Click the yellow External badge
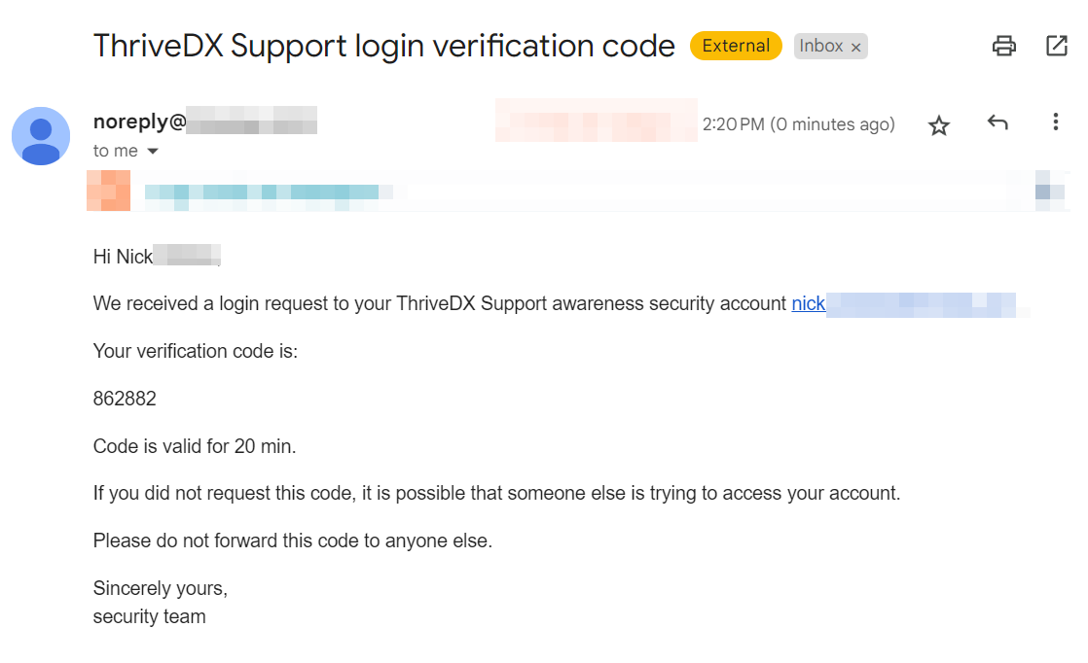Viewport: 1088px width, 663px height. click(x=736, y=46)
